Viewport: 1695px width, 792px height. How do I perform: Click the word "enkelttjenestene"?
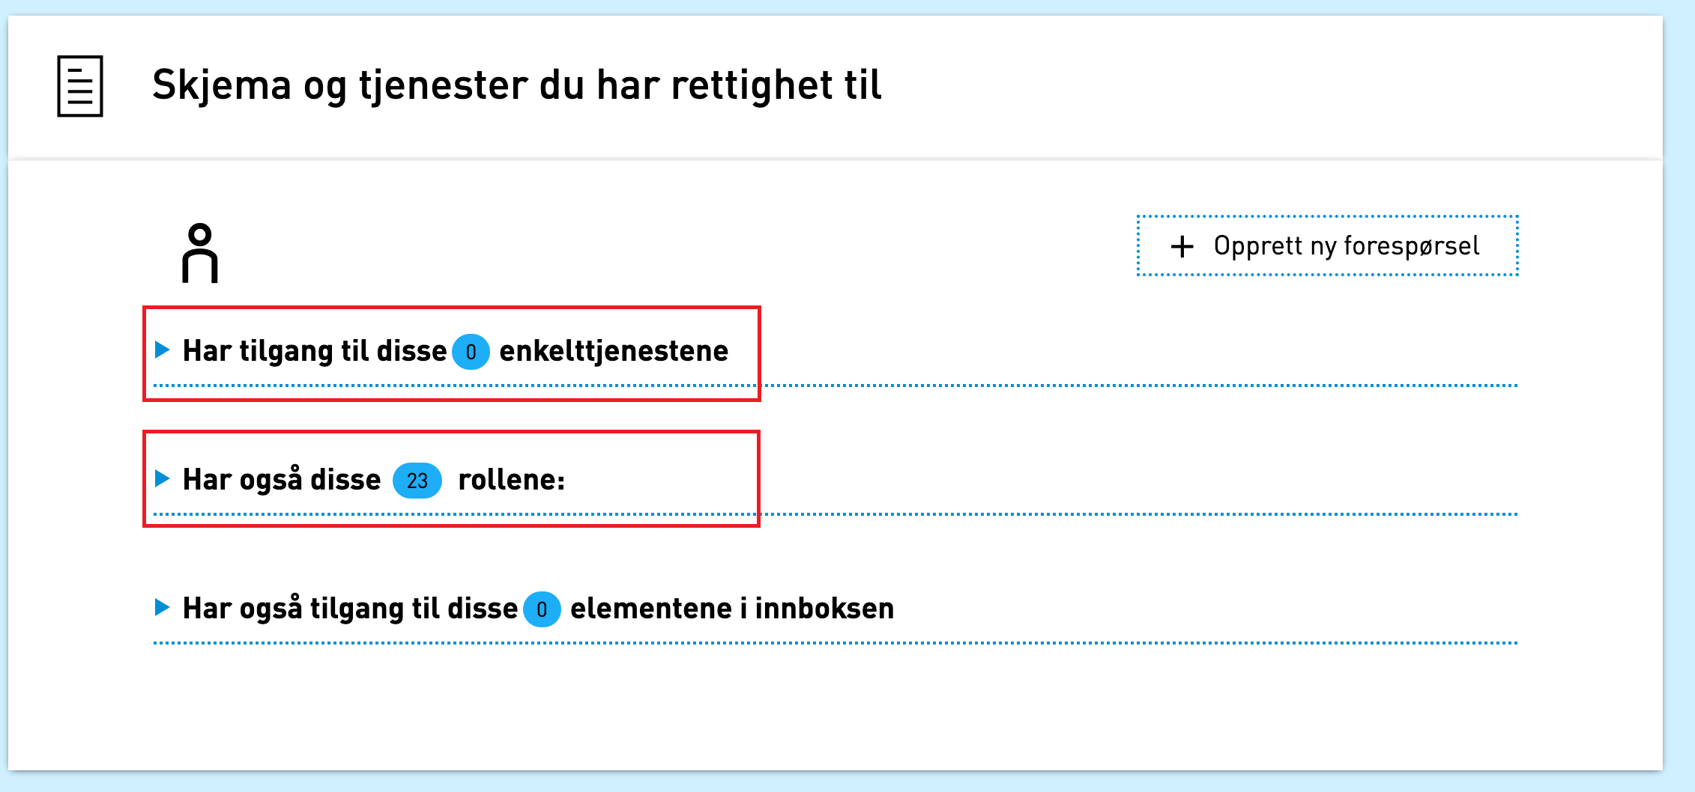click(614, 351)
